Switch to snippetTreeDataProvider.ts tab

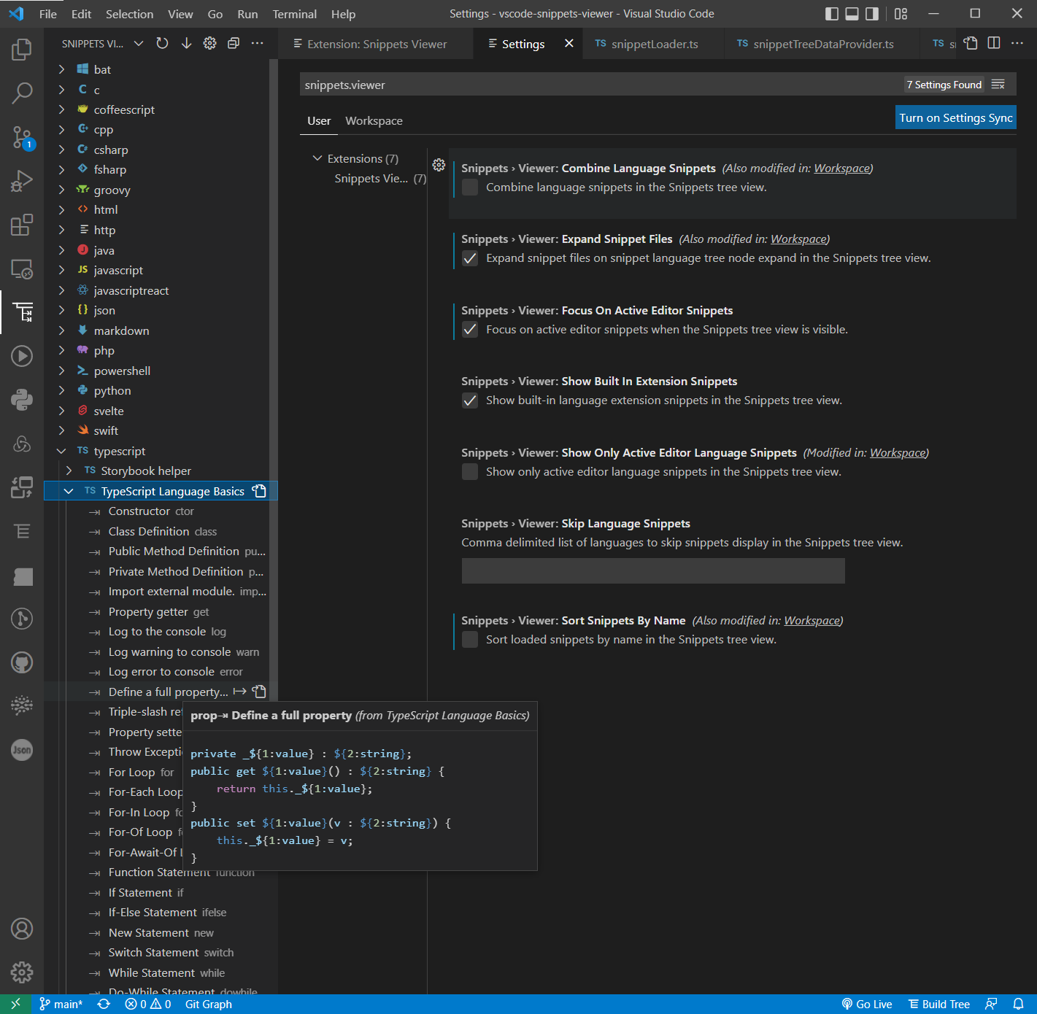click(x=823, y=44)
